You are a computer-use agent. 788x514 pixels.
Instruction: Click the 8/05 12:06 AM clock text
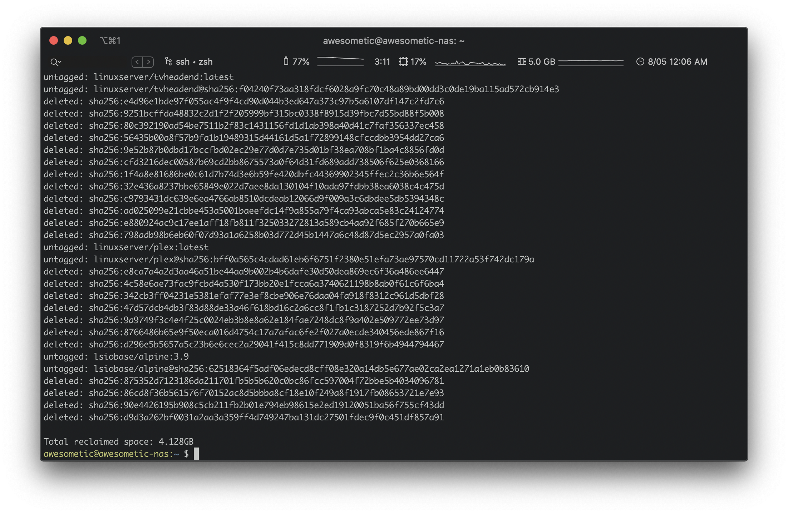677,62
